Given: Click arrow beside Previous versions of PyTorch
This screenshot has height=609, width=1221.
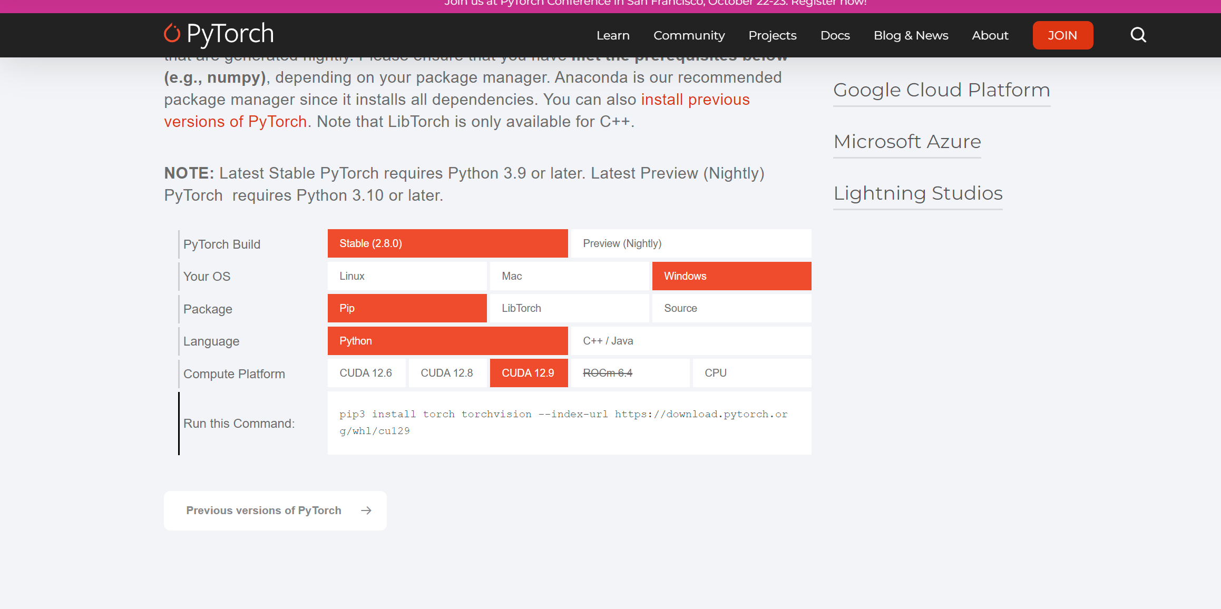Looking at the screenshot, I should pos(366,510).
